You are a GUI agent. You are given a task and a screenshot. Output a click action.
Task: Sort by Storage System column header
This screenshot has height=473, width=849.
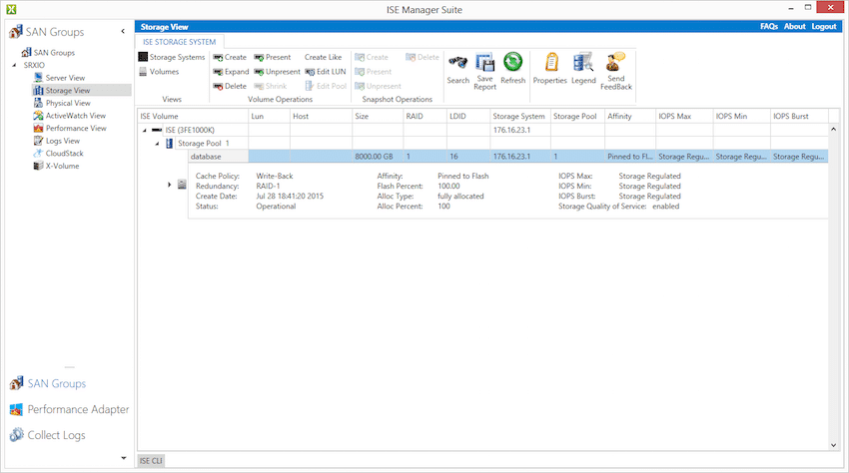tap(519, 116)
